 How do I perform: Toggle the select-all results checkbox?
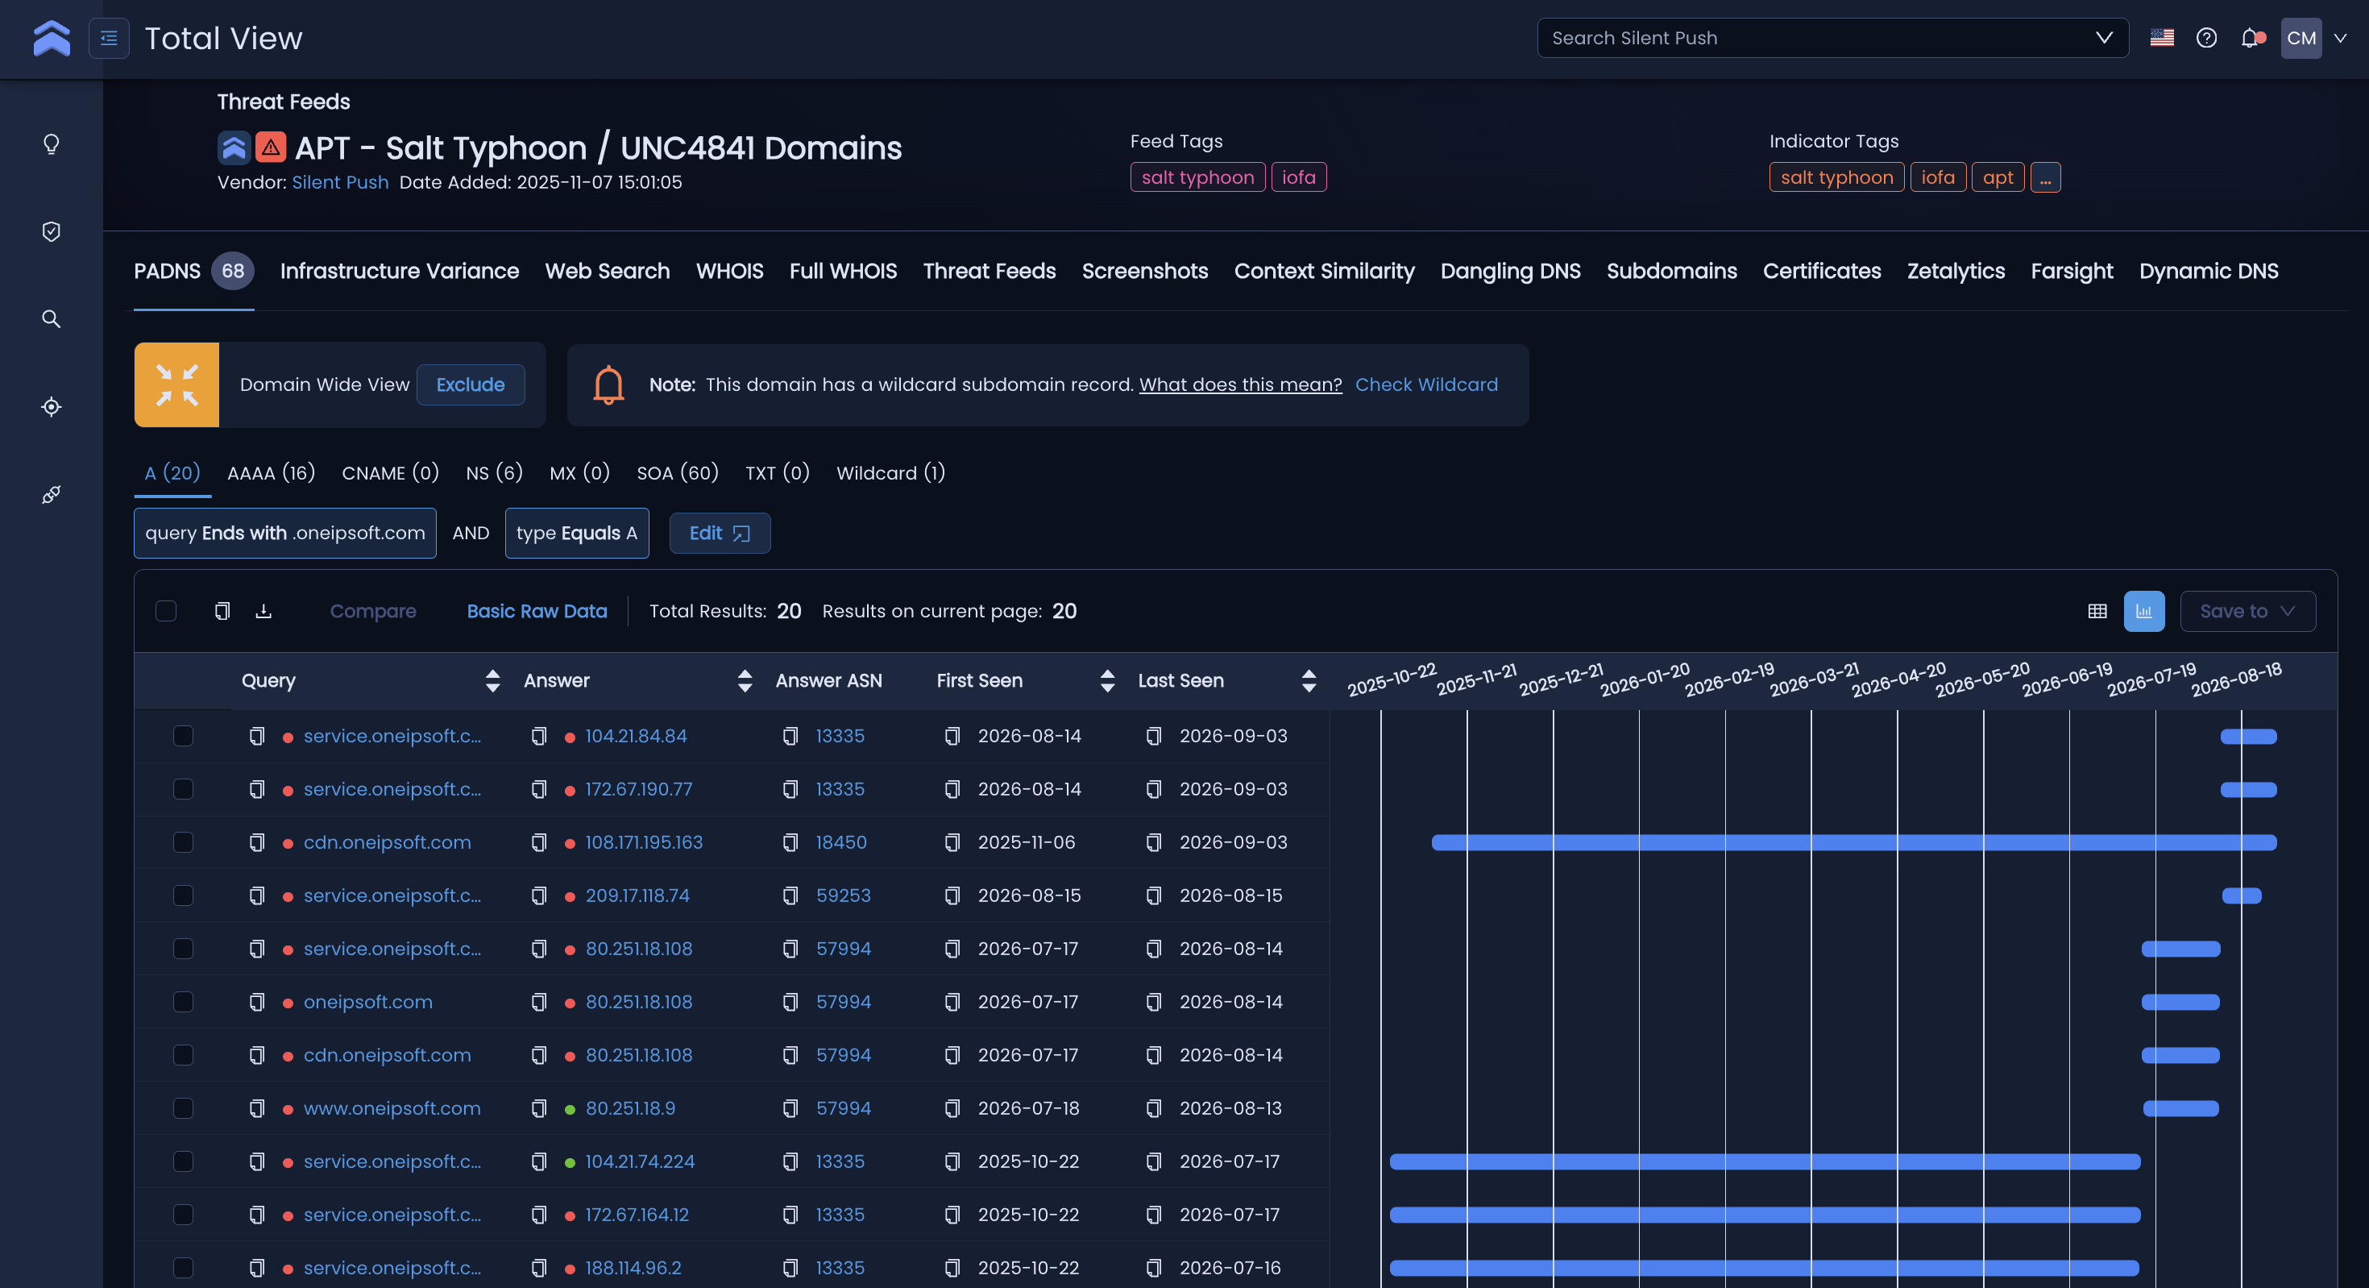(x=165, y=611)
